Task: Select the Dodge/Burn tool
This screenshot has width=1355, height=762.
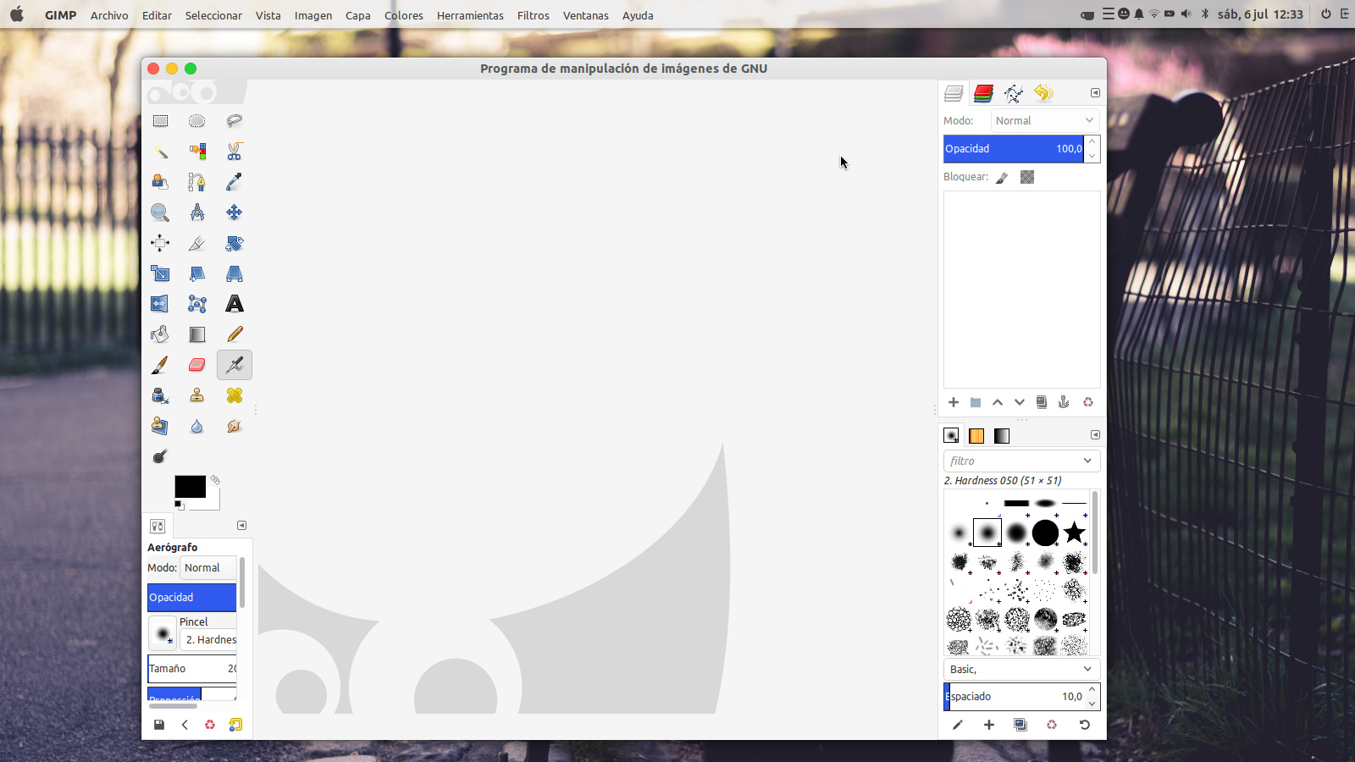Action: pyautogui.click(x=160, y=456)
